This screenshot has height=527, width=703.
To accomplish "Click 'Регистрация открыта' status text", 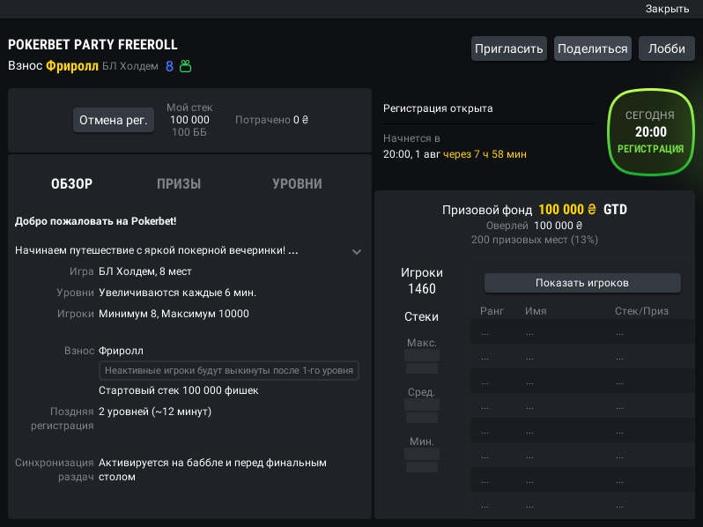I will coord(438,108).
